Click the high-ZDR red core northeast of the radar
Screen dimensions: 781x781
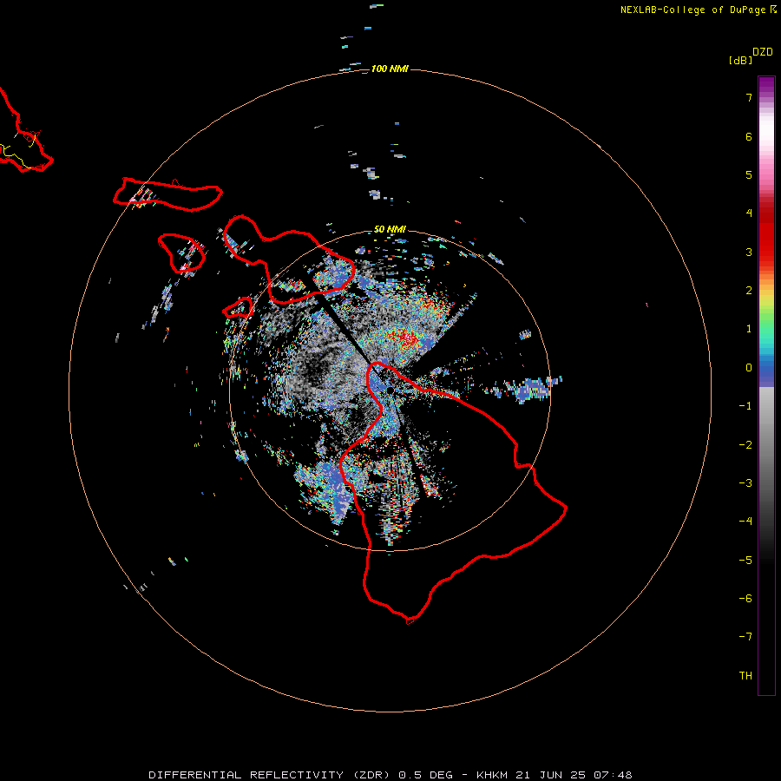coord(406,338)
